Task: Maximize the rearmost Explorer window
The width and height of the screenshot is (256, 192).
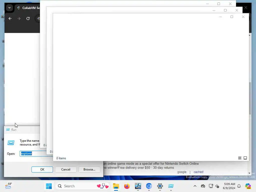Action: [219, 4]
